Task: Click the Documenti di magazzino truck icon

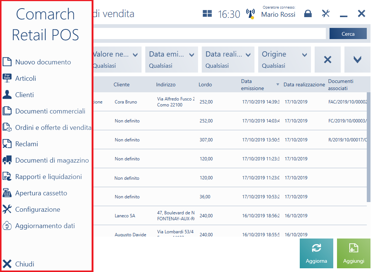Action: coord(7,160)
